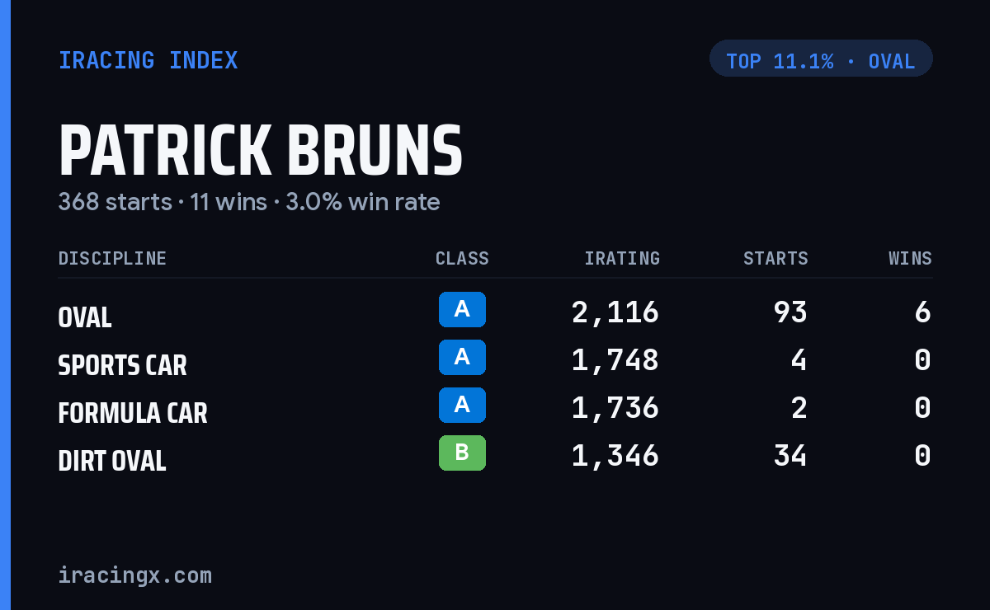Select the FORMULA CAR discipline label

coord(133,413)
